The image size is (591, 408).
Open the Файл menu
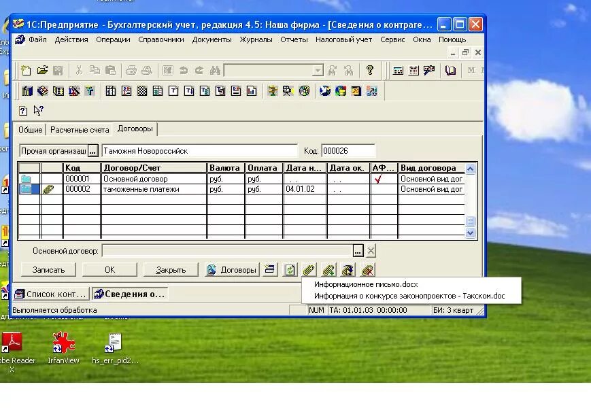(37, 39)
